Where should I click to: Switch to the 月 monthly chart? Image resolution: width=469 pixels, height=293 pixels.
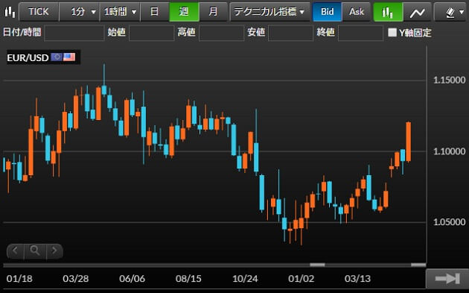coord(213,12)
